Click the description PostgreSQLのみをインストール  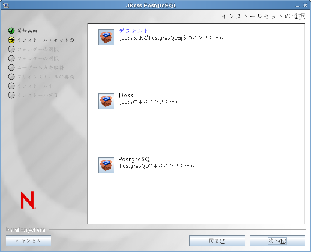157,166
